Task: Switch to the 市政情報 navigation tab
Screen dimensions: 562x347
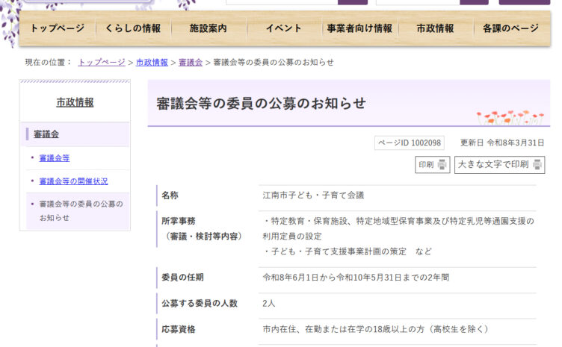Action: point(435,28)
